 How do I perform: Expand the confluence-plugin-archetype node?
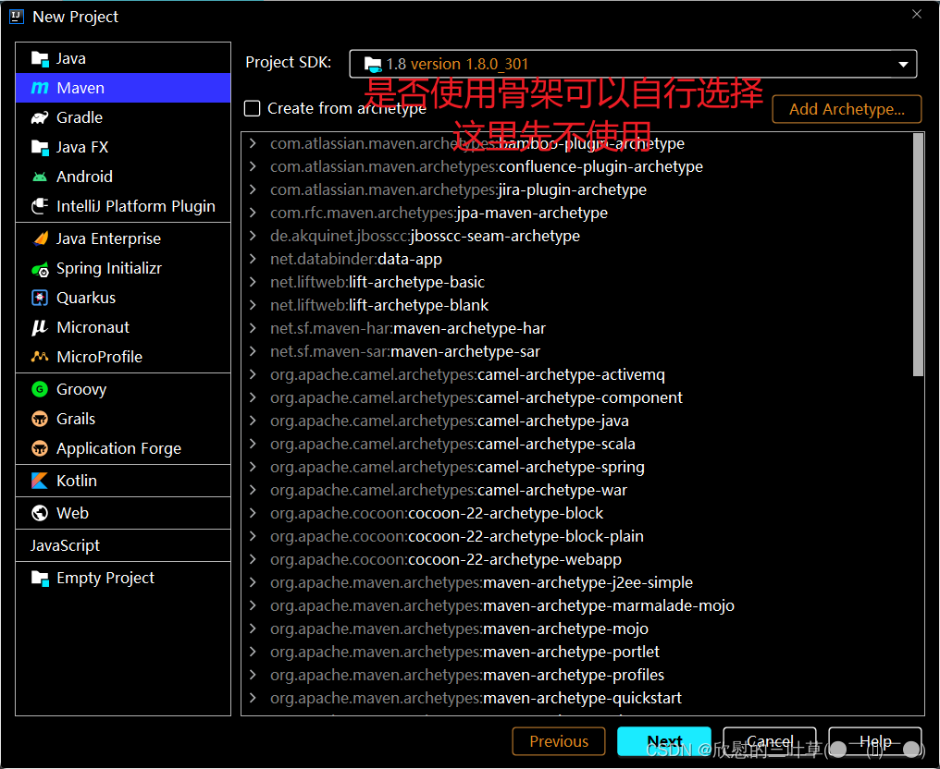click(253, 166)
